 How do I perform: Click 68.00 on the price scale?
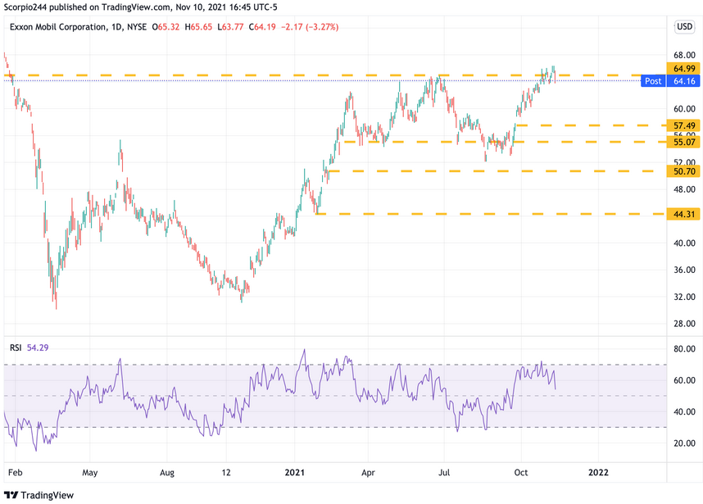[685, 55]
